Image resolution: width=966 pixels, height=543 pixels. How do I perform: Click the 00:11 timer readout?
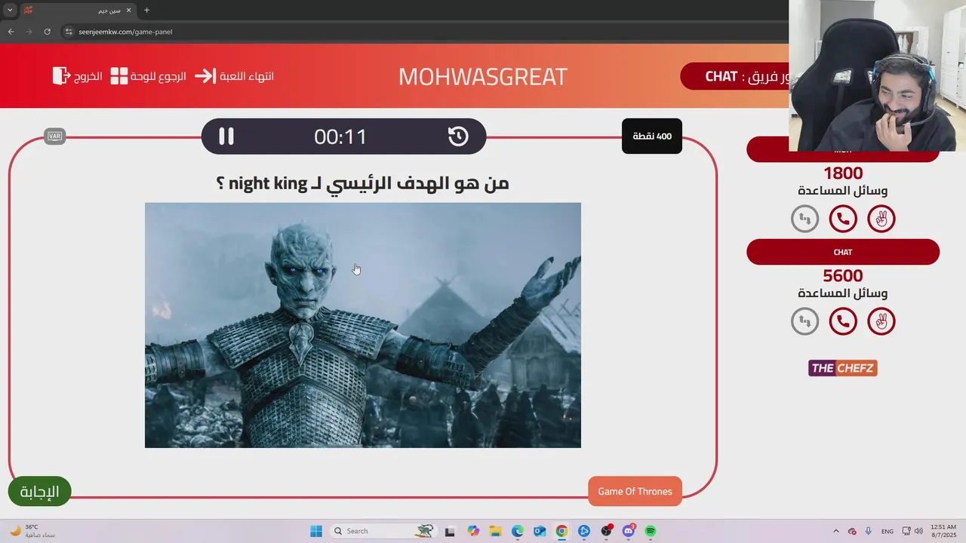tap(340, 137)
